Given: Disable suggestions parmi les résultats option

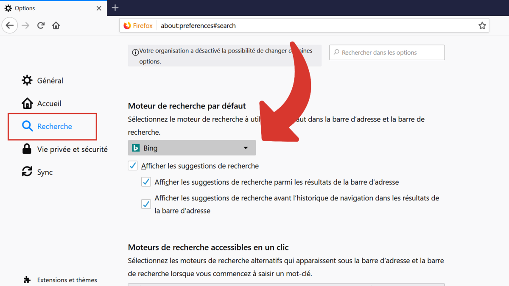Looking at the screenshot, I should pyautogui.click(x=146, y=181).
